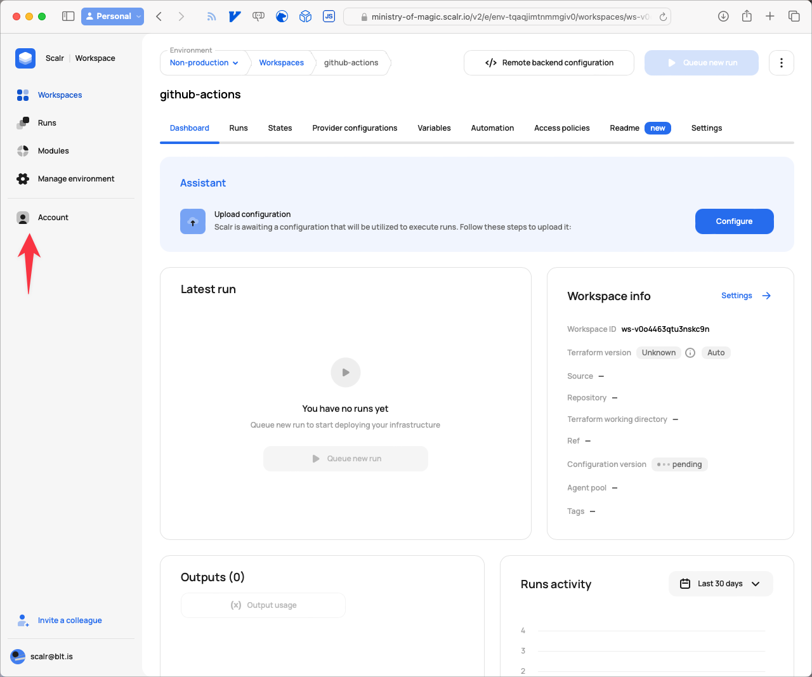
Task: Go back in Safari
Action: tap(159, 16)
